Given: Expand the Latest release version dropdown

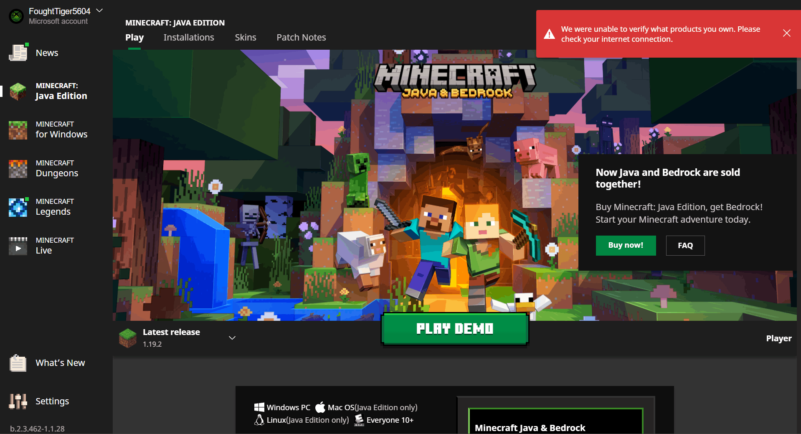Looking at the screenshot, I should pyautogui.click(x=232, y=338).
